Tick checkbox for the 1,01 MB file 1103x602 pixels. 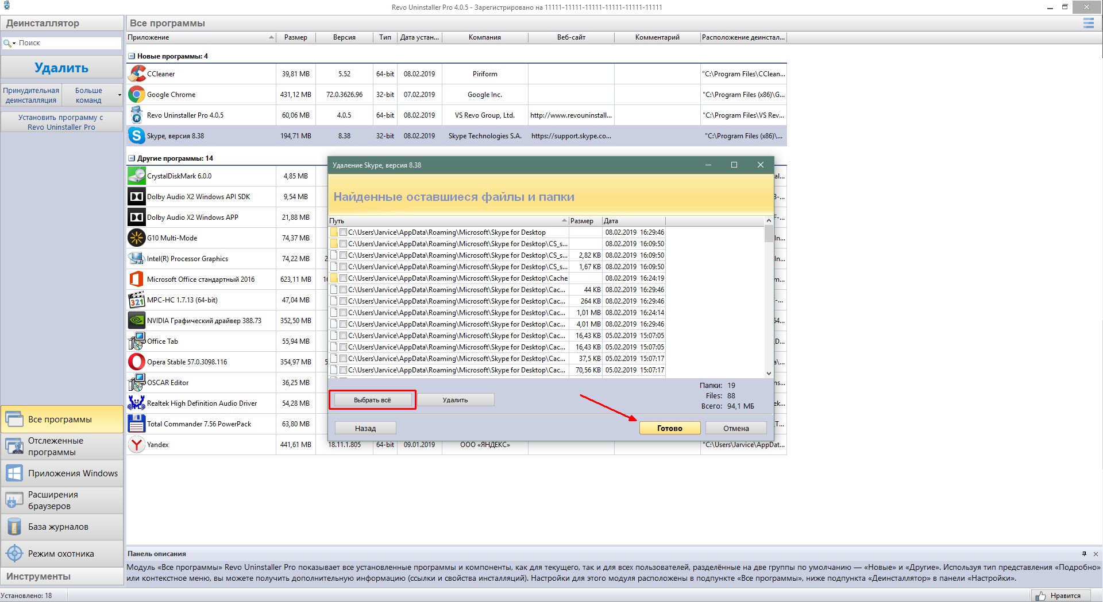click(343, 313)
